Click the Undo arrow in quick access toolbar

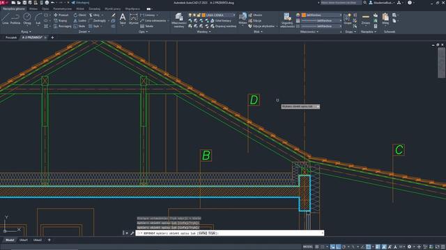pyautogui.click(x=53, y=3)
